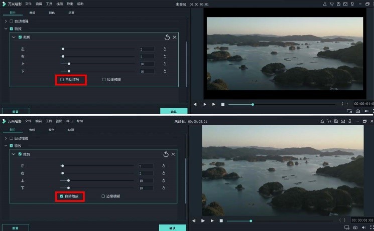Open the shopping cart icon, lower window
Screen dimensions: 374x231
click(329, 121)
